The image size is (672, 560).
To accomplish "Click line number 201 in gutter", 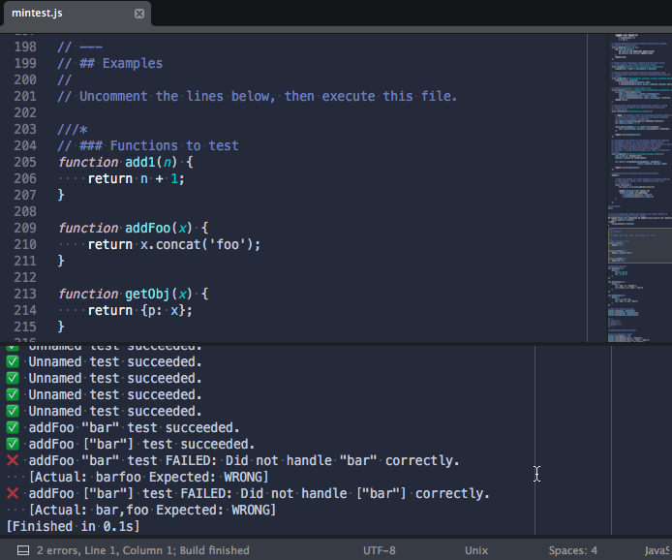I will coord(25,96).
